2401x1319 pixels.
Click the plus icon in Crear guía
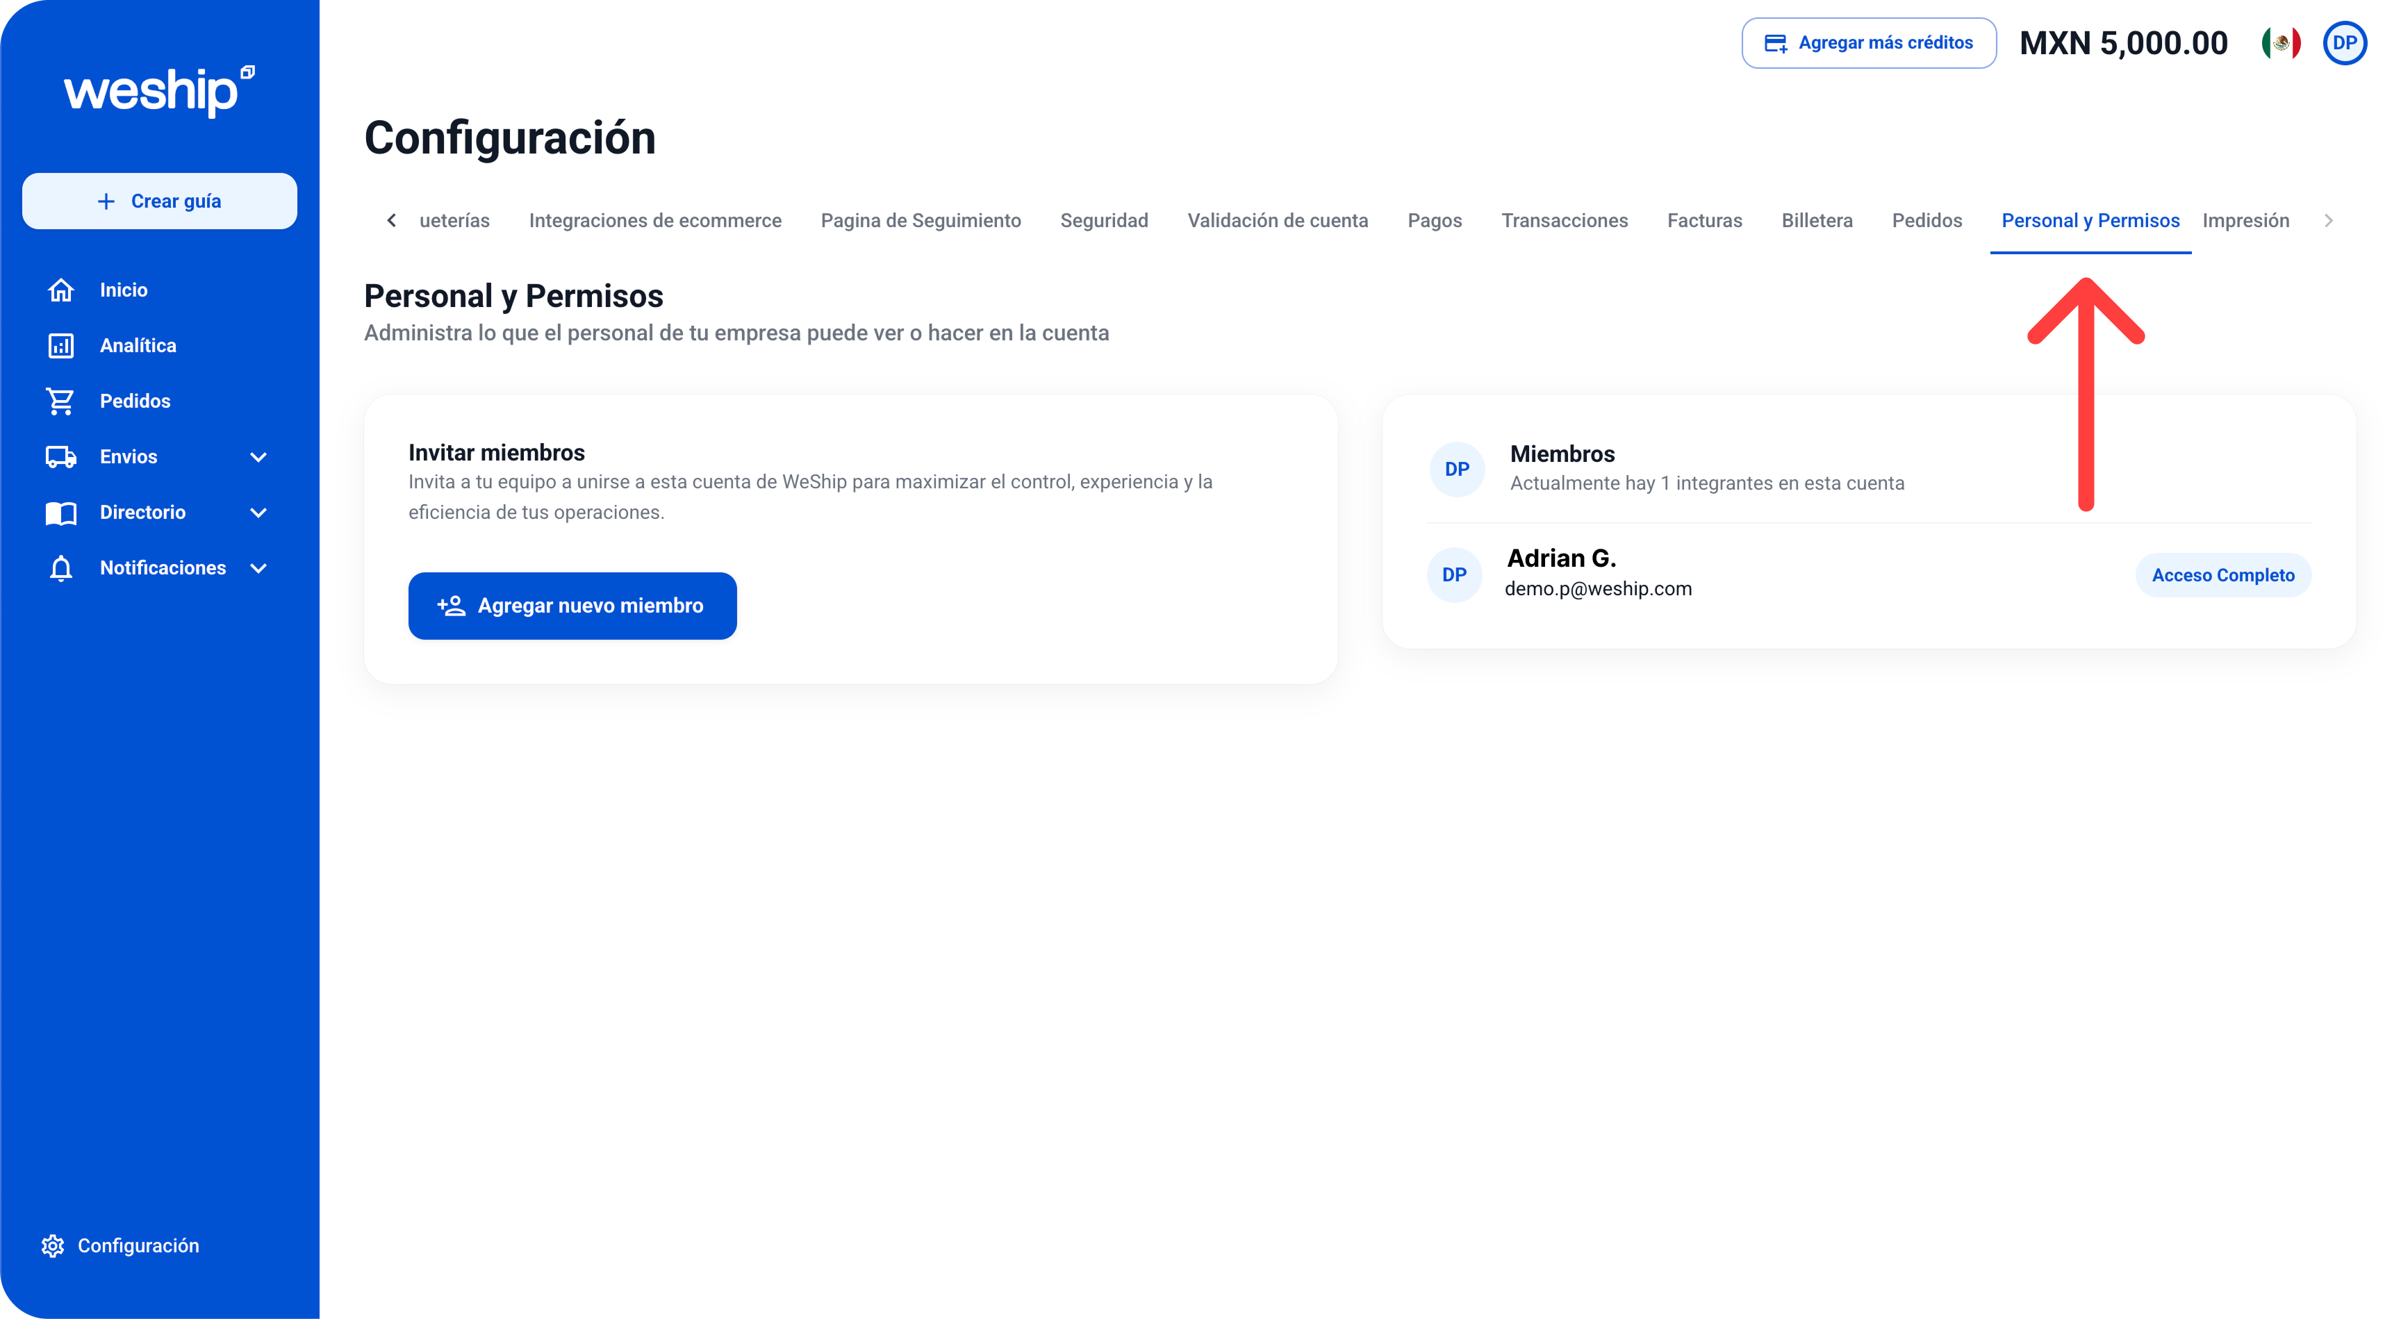tap(106, 201)
